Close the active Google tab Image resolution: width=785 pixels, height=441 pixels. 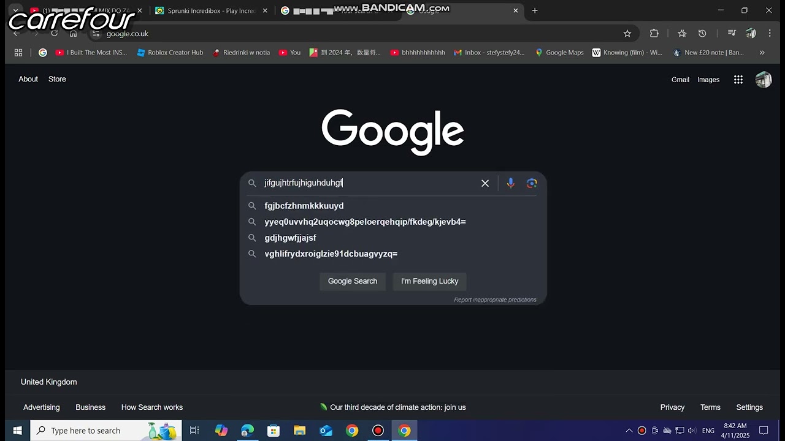coord(515,10)
